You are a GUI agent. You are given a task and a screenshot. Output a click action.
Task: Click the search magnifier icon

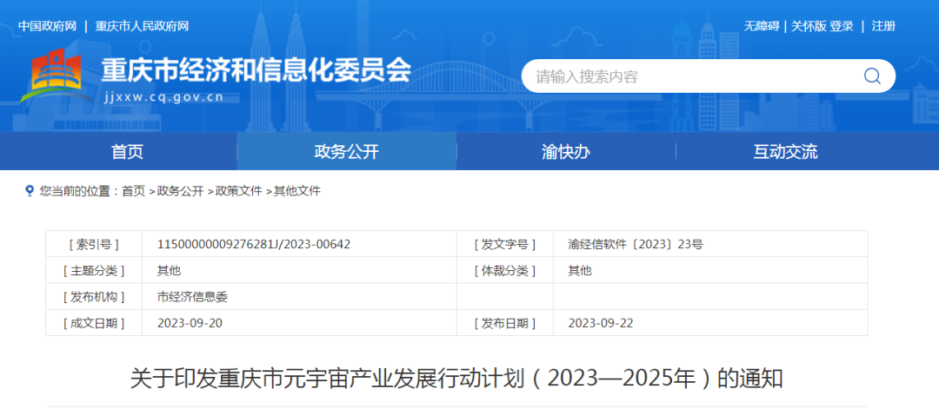click(872, 76)
